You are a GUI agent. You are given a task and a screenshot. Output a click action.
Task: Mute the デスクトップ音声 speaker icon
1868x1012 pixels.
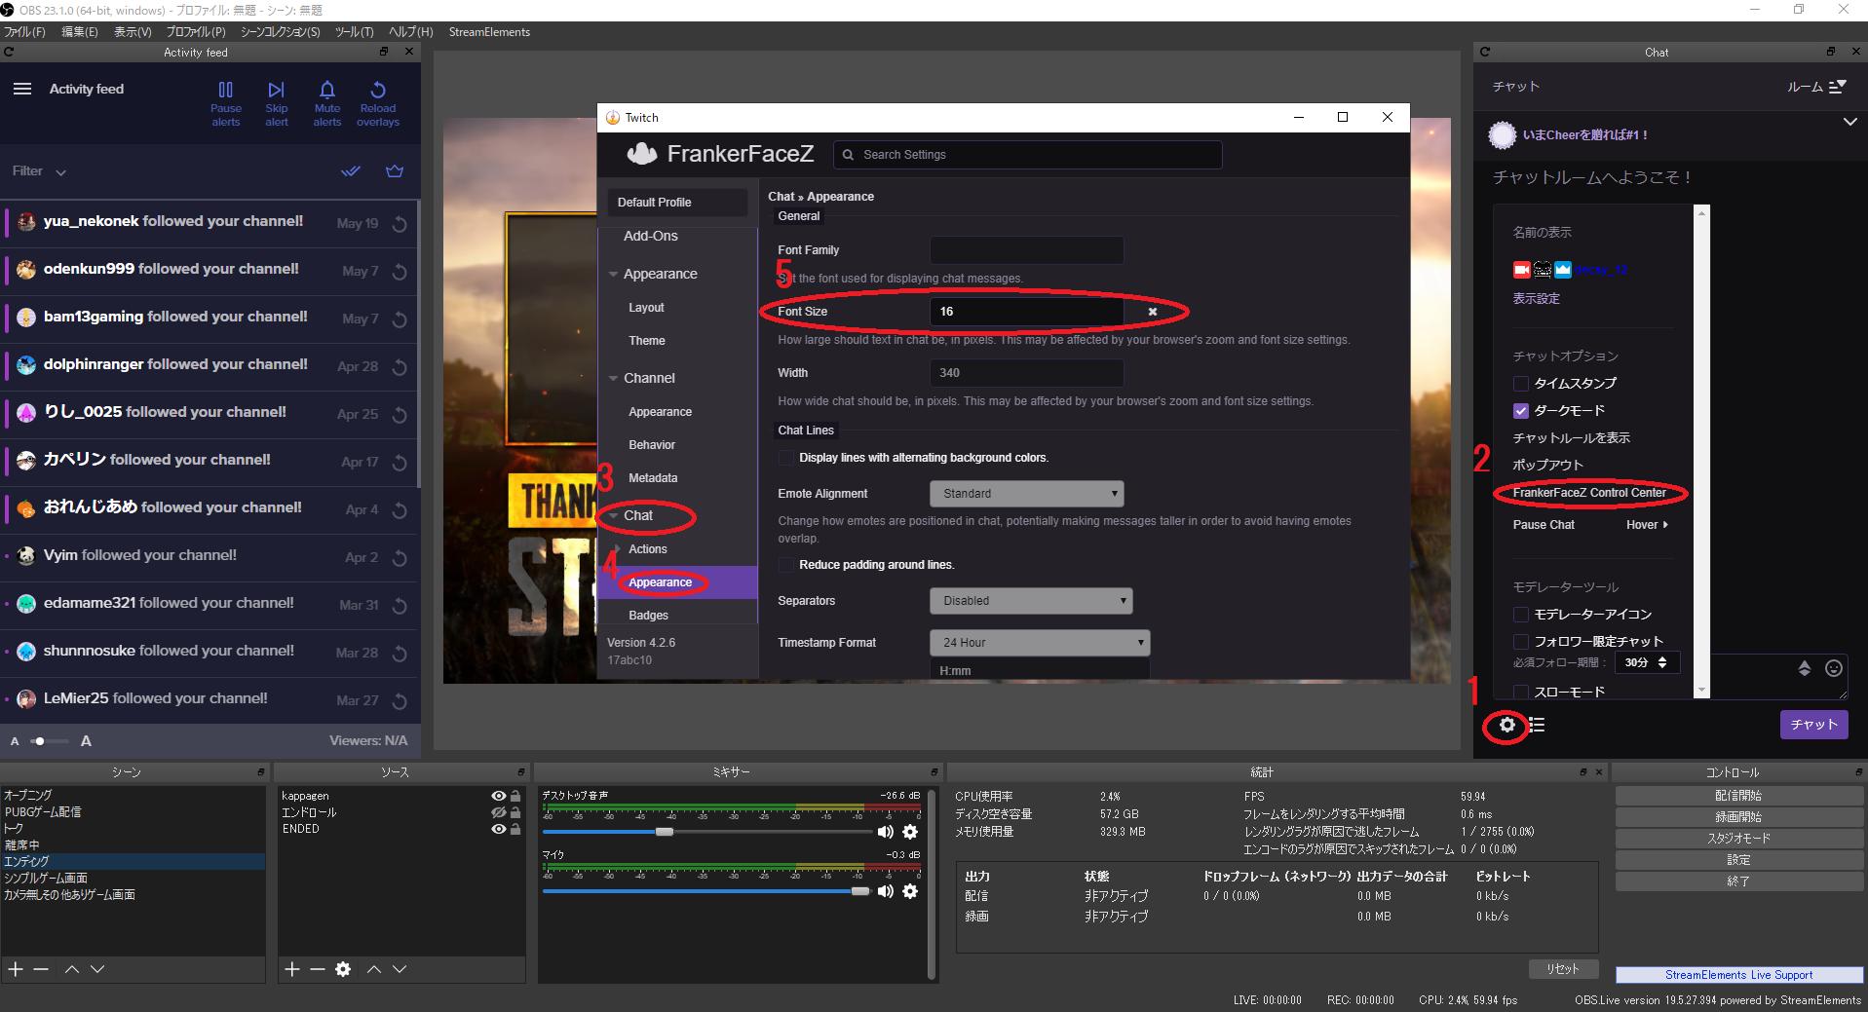pyautogui.click(x=885, y=832)
